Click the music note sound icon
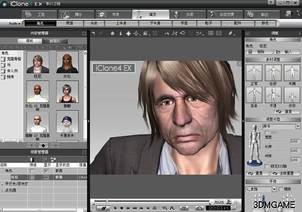This screenshot has height=212, width=302. tap(172, 208)
